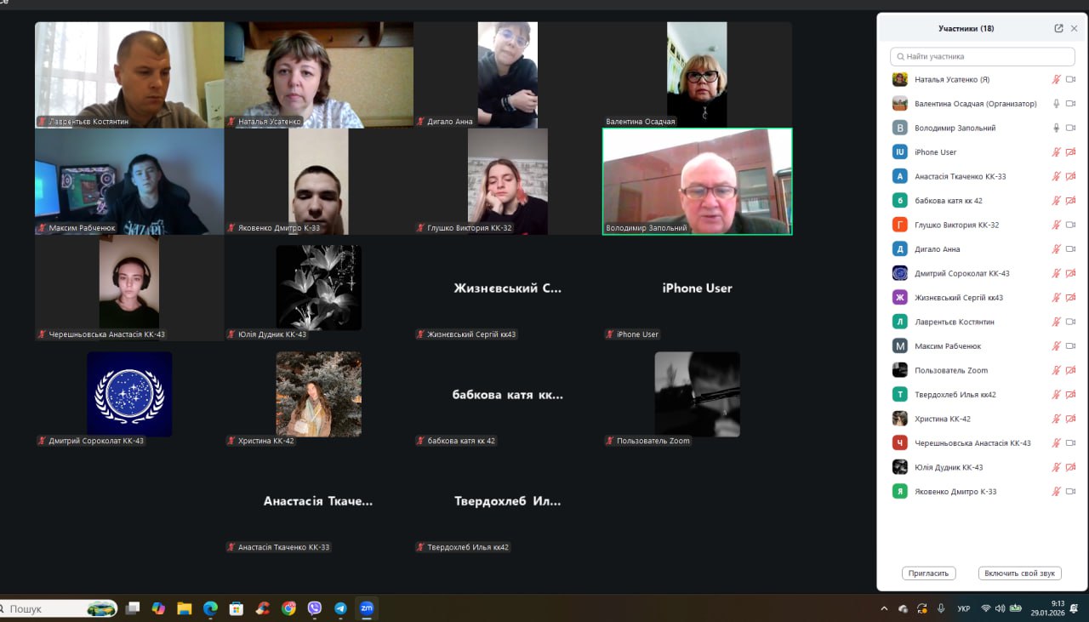The image size is (1089, 622).
Task: Open the УКР keyboard language switcher
Action: click(x=963, y=608)
